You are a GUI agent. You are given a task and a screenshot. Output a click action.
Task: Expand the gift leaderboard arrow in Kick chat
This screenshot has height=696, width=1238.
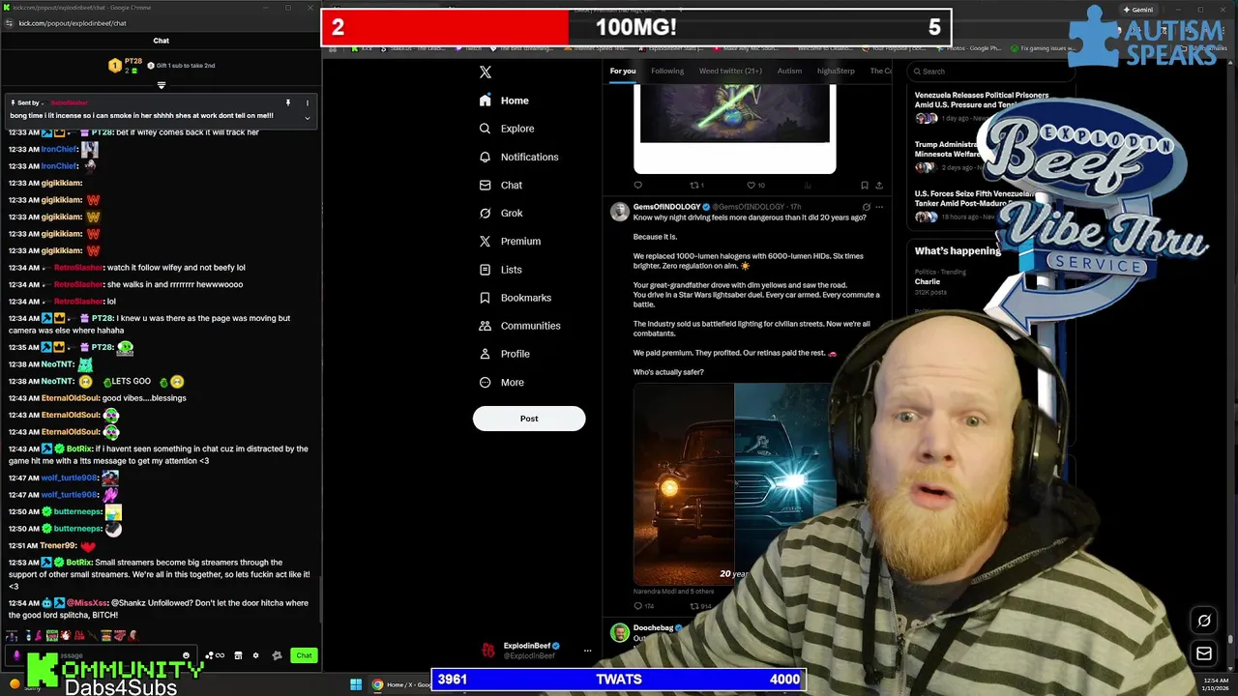162,85
